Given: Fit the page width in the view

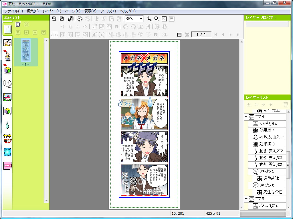Looking at the screenshot, I should point(172,19).
